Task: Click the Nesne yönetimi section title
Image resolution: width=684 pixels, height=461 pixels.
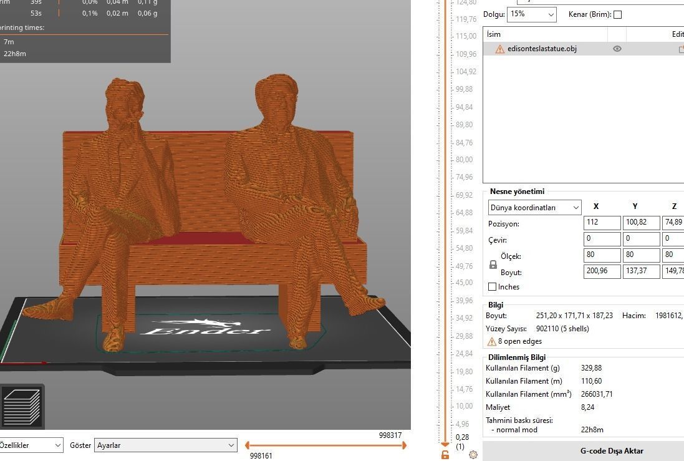Action: [x=517, y=192]
